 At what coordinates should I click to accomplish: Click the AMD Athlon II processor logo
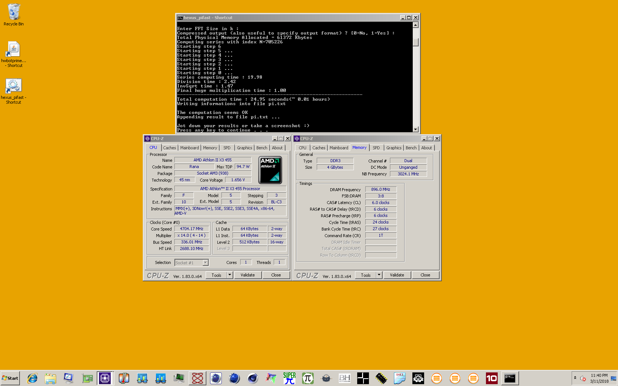coord(270,170)
